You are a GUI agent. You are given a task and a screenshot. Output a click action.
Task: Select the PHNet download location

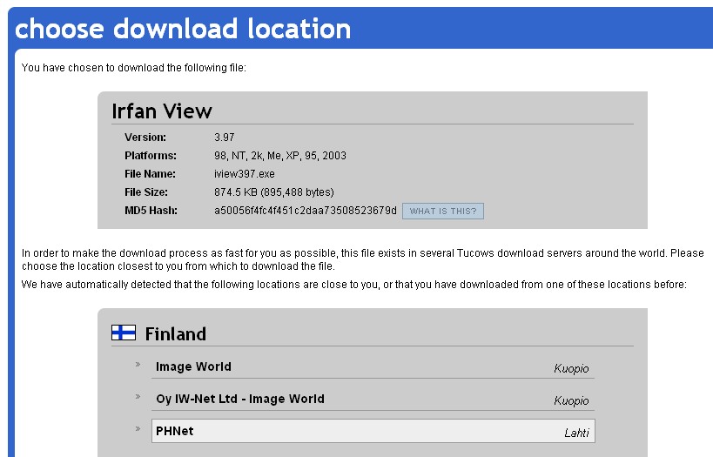[373, 431]
